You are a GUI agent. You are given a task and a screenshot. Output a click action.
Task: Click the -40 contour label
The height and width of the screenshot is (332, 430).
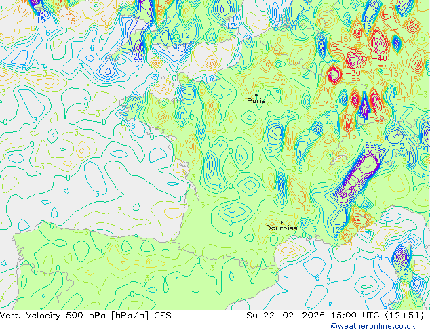click(379, 58)
